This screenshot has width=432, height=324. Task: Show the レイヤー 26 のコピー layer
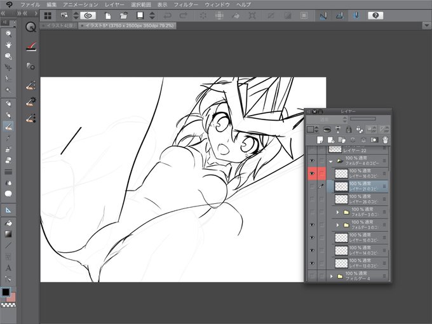(x=312, y=199)
